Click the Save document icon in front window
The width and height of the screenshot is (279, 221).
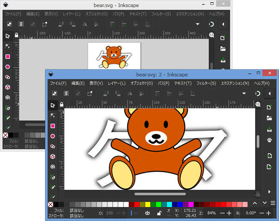pyautogui.click(x=269, y=129)
